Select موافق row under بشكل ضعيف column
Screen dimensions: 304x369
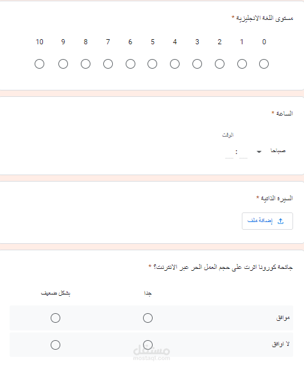(x=56, y=318)
